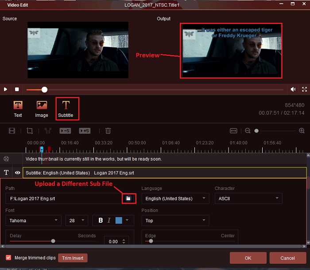Screen dimensions: 310x270
Task: Open the Image overlay tool
Action: [42, 109]
